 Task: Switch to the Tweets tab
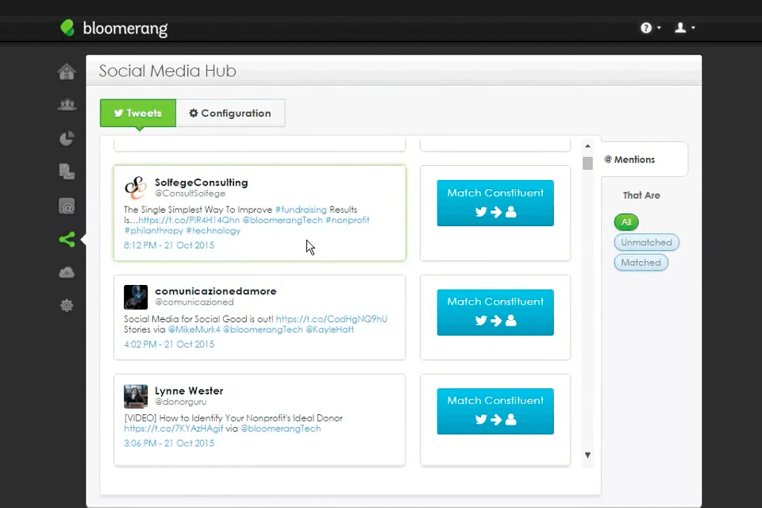(x=138, y=114)
